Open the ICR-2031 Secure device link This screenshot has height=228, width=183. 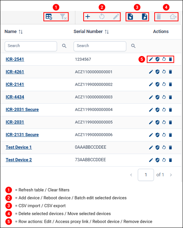point(22,110)
